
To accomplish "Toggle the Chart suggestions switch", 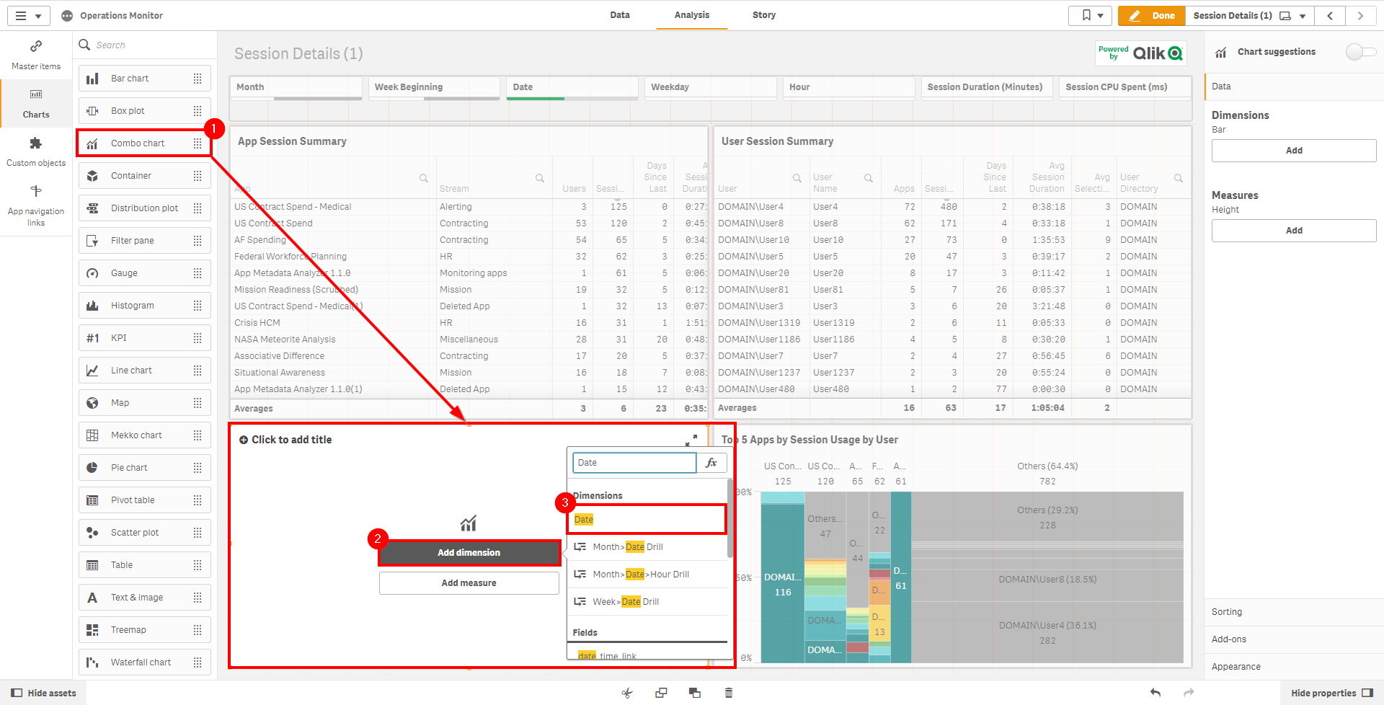I will (x=1360, y=52).
